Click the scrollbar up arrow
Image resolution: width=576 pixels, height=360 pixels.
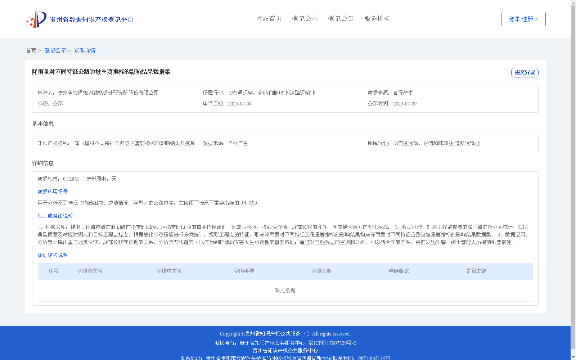573,3
